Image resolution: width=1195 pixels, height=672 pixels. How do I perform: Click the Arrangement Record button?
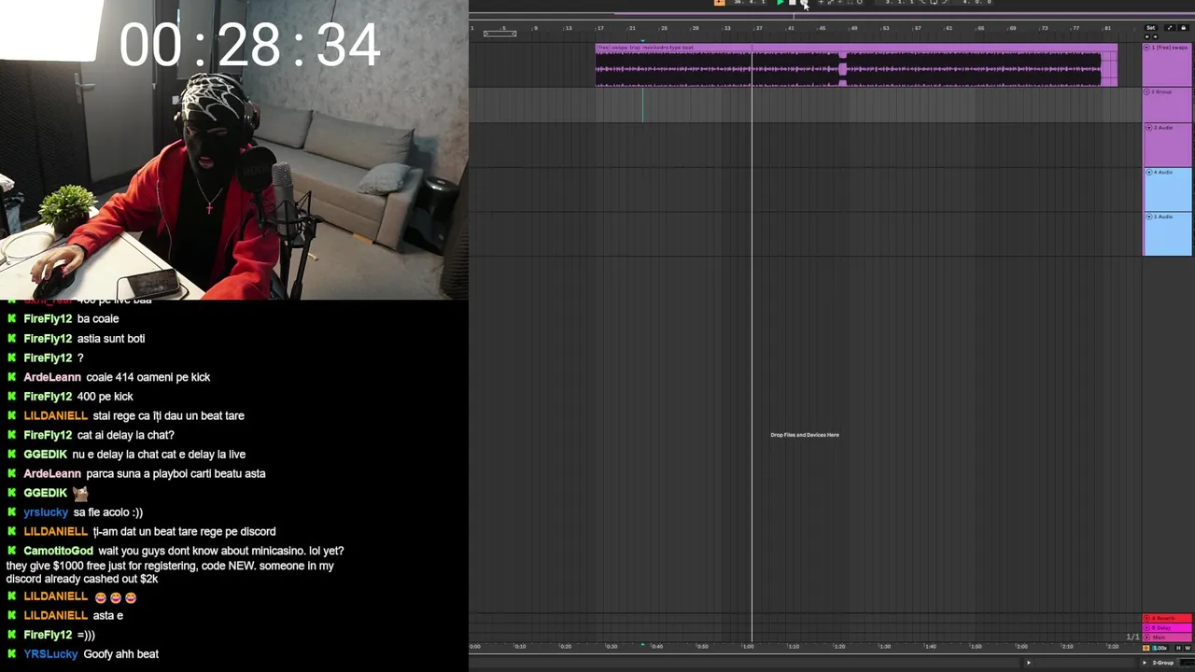[804, 3]
